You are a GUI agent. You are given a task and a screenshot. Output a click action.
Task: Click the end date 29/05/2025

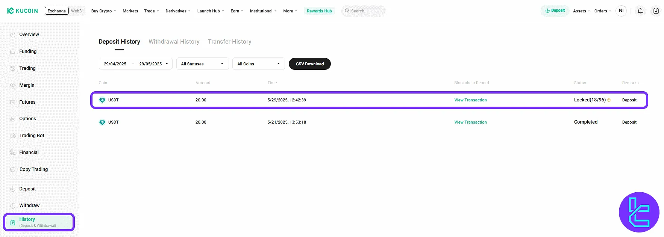coord(150,64)
